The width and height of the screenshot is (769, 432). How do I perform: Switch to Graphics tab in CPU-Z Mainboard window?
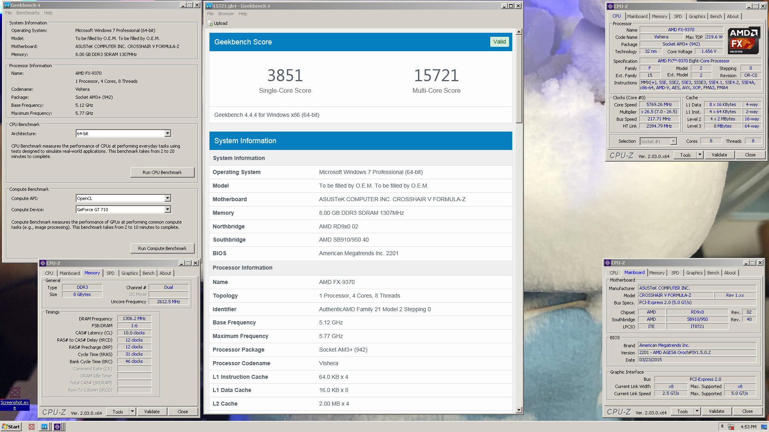point(694,273)
